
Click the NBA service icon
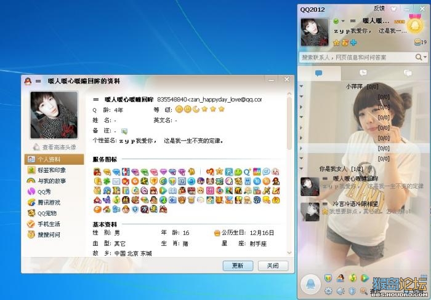(x=126, y=172)
